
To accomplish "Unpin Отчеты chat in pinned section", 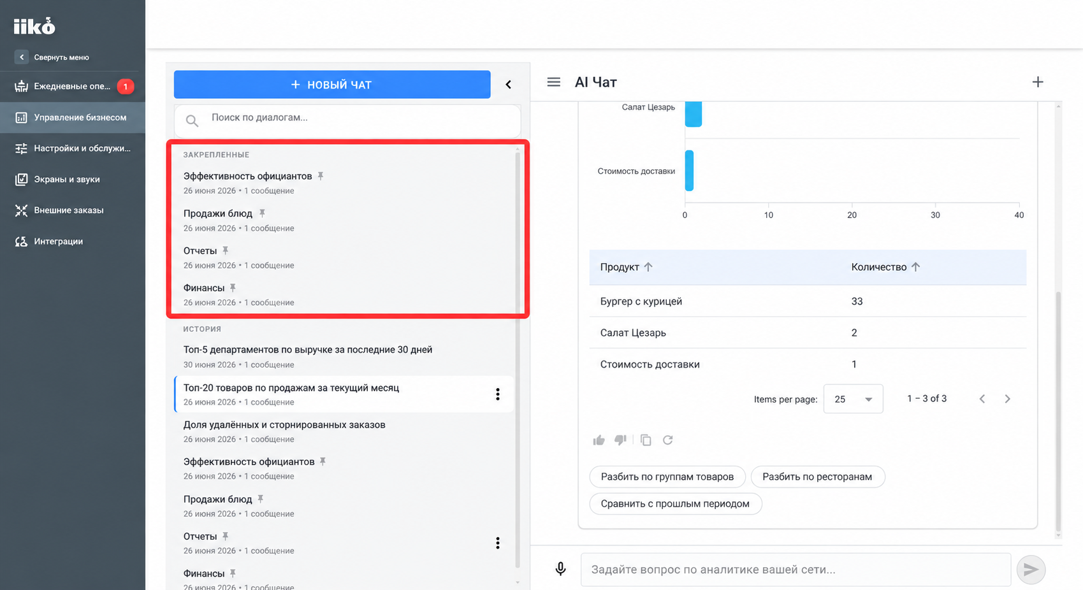I will point(225,251).
